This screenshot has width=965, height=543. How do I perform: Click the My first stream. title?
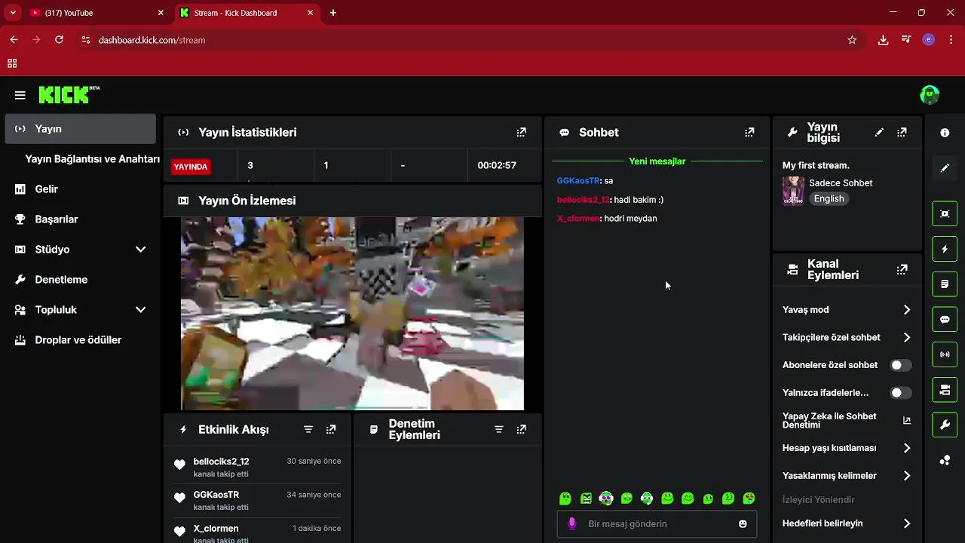tap(816, 165)
